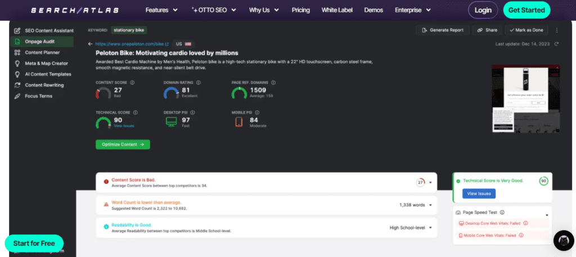This screenshot has width=576, height=257.
Task: Open the Demos page
Action: point(373,10)
